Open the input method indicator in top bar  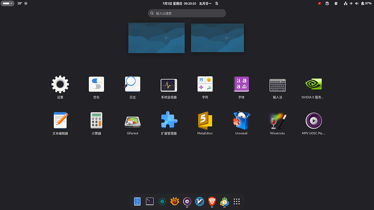[x=336, y=3]
